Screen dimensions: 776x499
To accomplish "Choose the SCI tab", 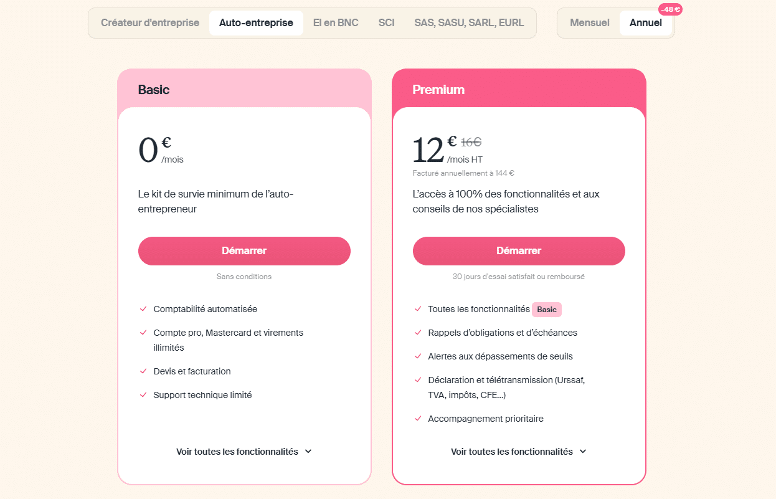I will coord(386,23).
